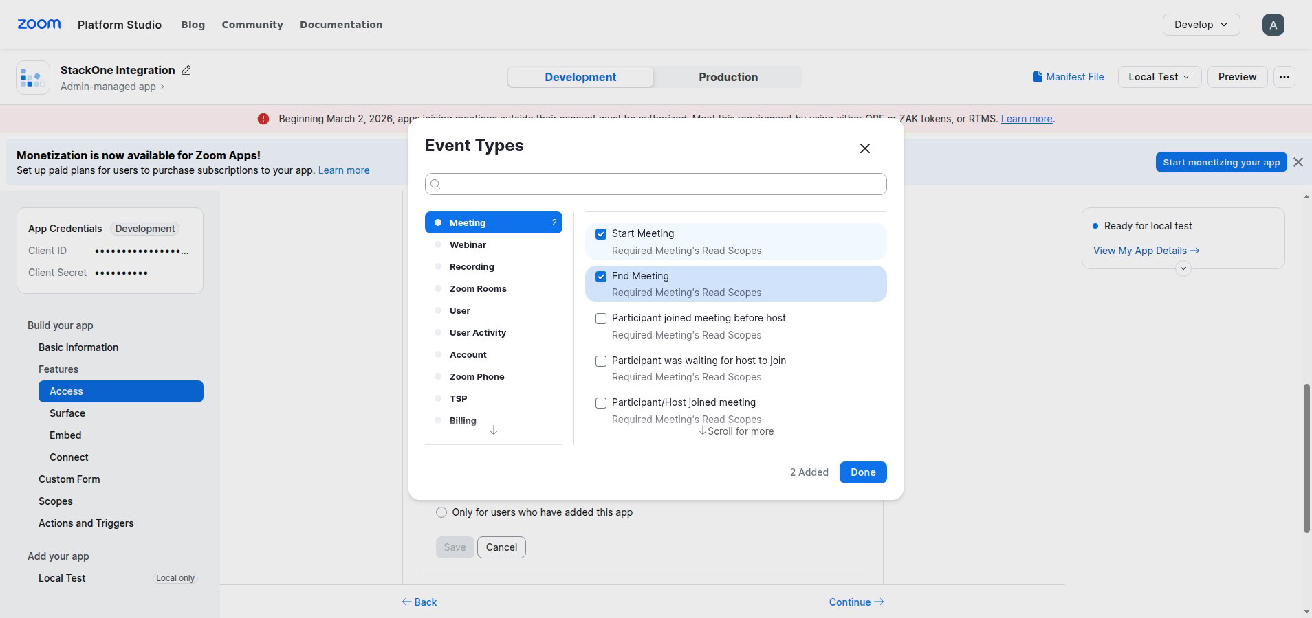Viewport: 1312px width, 618px height.
Task: Open the Manifest File
Action: 1068,77
